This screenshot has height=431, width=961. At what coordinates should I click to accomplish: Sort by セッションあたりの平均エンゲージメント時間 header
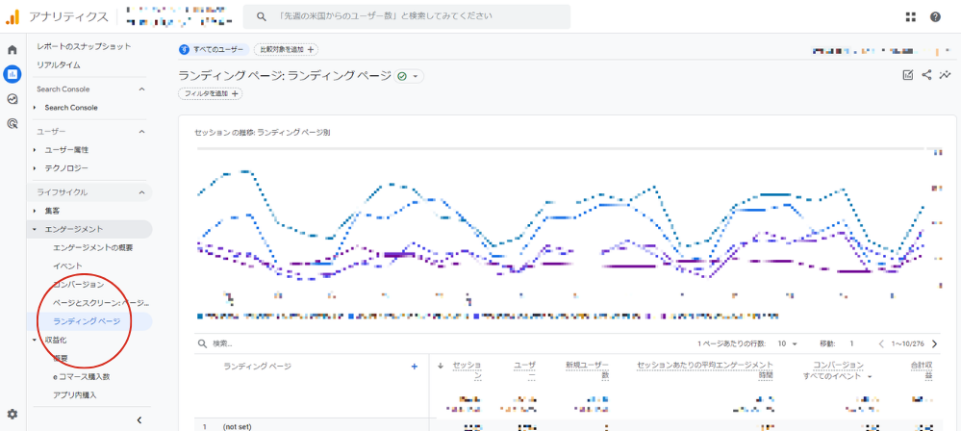pos(705,370)
